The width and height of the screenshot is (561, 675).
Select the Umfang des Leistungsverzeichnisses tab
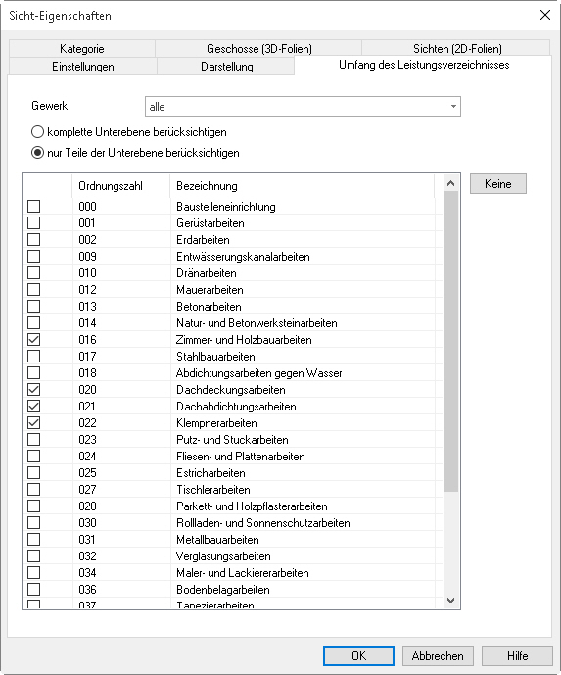pyautogui.click(x=424, y=65)
